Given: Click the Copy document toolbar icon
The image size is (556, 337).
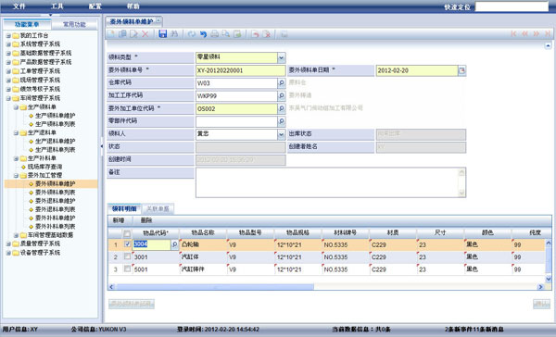Looking at the screenshot, I should point(122,34).
